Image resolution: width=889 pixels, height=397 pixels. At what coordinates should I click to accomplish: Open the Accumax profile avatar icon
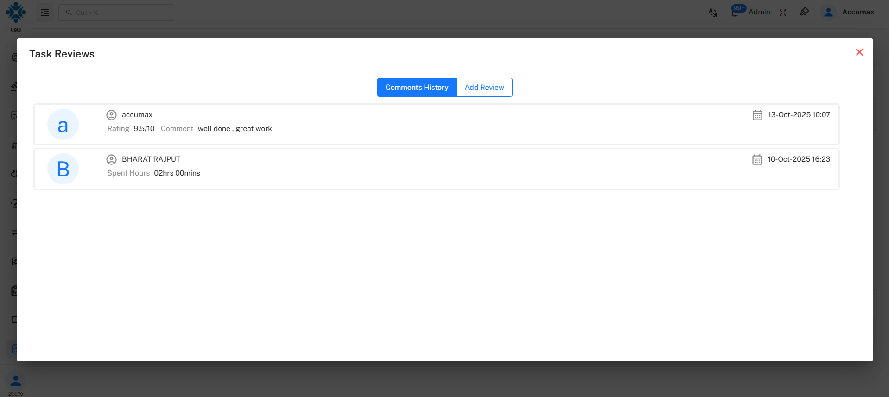[x=828, y=13]
